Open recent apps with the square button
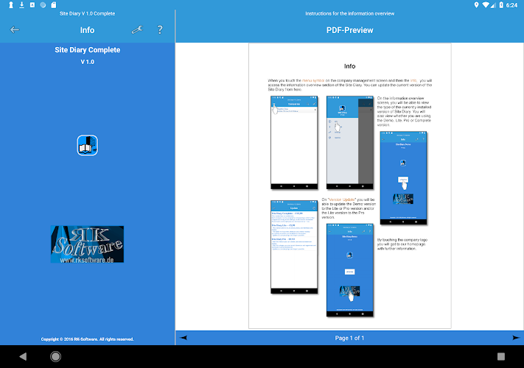The height and width of the screenshot is (368, 524). click(x=500, y=357)
